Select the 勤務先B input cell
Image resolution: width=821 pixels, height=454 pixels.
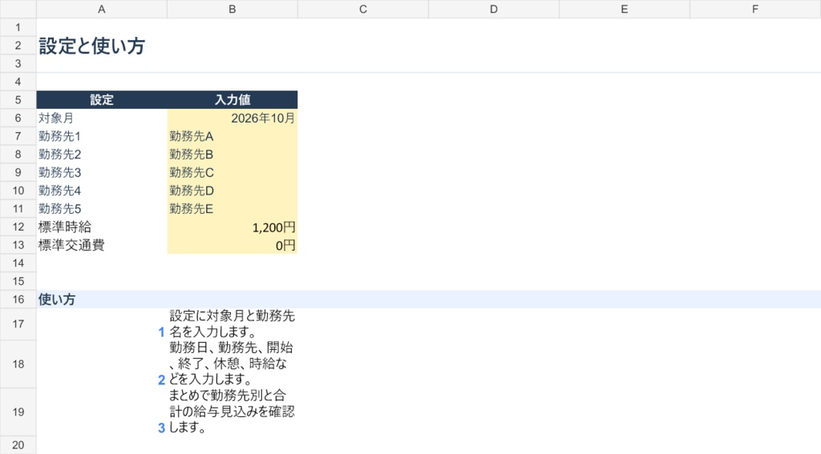point(233,155)
